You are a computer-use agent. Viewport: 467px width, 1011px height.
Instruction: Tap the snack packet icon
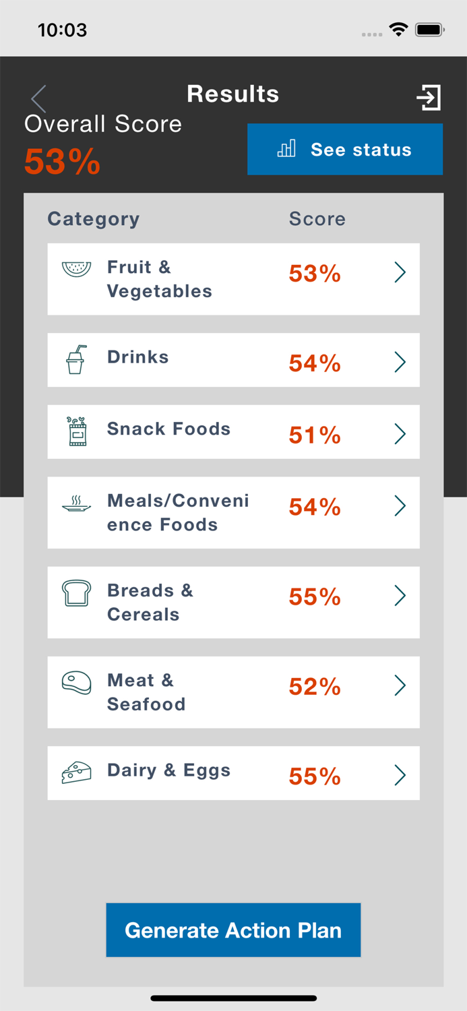(77, 431)
